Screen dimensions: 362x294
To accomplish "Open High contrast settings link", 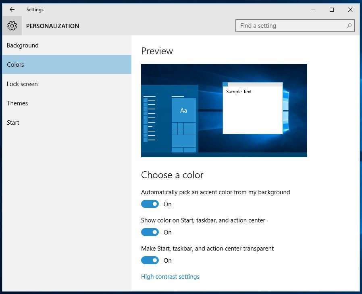I will point(170,276).
